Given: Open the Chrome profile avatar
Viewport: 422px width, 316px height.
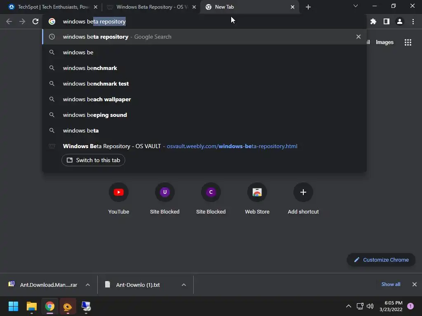Looking at the screenshot, I should point(400,21).
